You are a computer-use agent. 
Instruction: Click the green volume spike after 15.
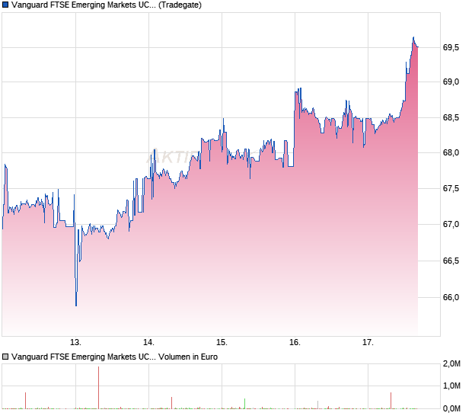click(244, 404)
